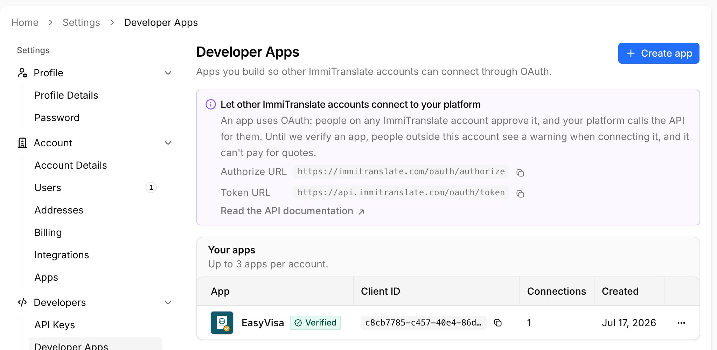Click the Account building icon
717x350 pixels.
[22, 143]
